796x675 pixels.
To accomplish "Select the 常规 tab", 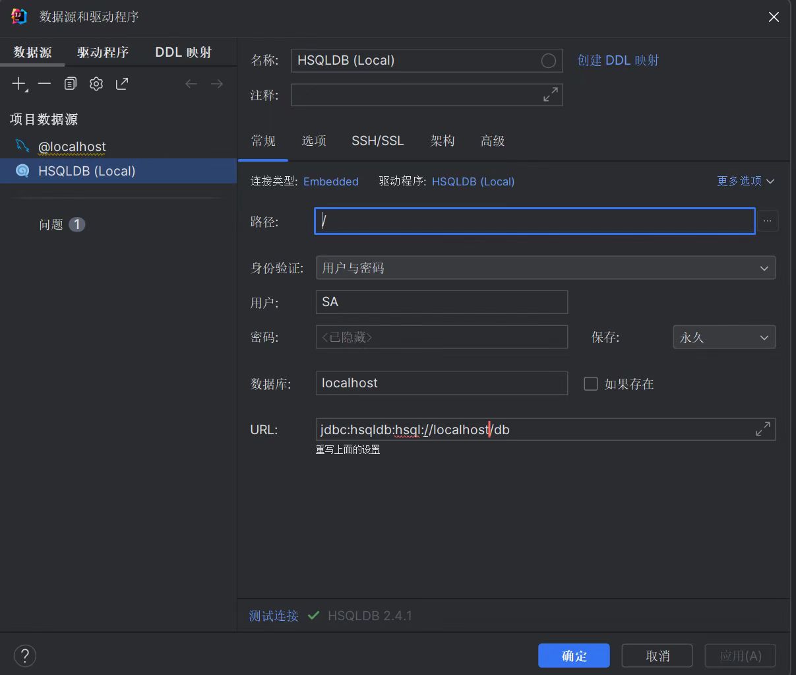I will click(263, 141).
